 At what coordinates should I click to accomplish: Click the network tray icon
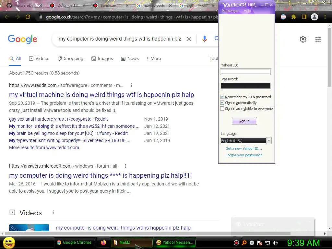[267, 243]
